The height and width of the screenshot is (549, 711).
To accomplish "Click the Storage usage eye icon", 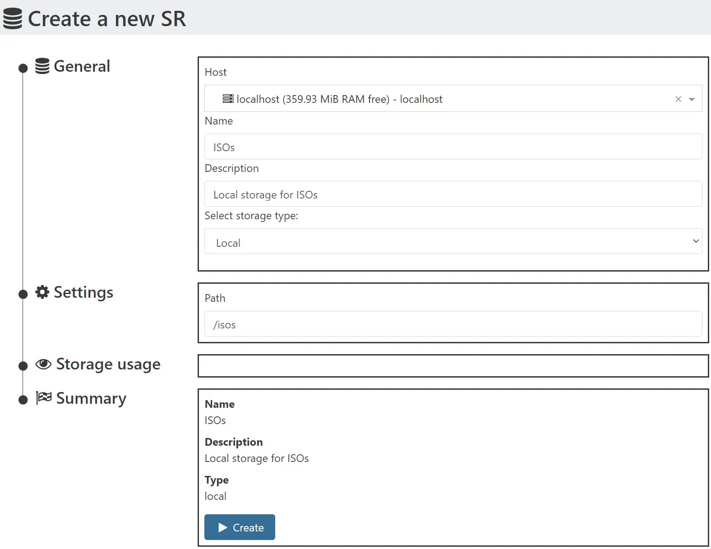I will [43, 364].
